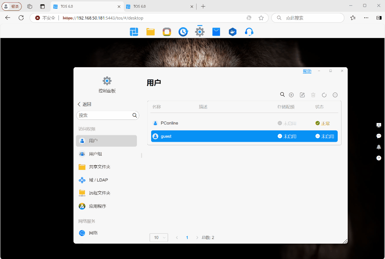385x259 pixels.
Task: Select 用户组 in the sidebar
Action: [95, 154]
